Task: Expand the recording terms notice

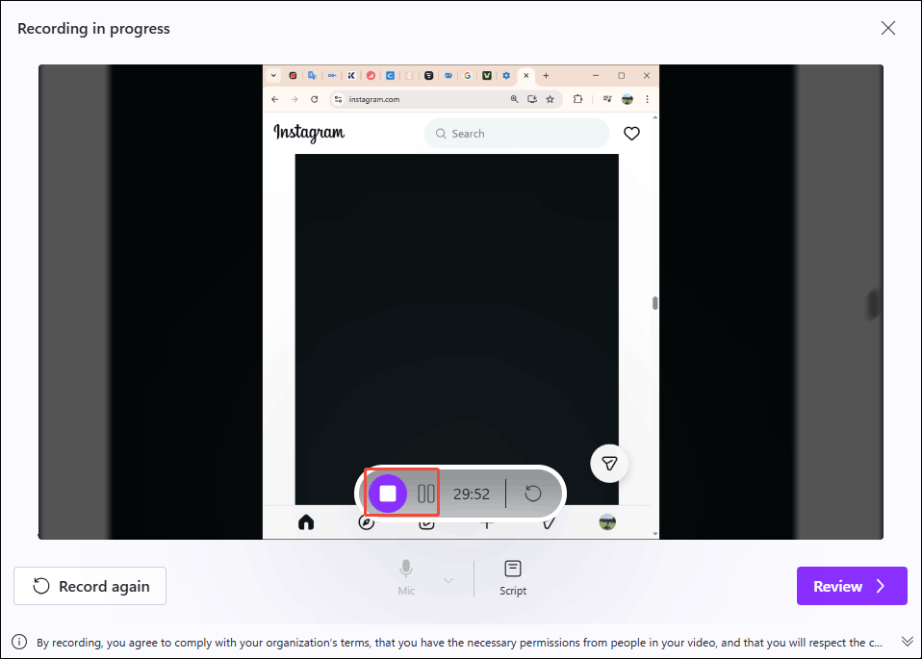Action: tap(906, 640)
